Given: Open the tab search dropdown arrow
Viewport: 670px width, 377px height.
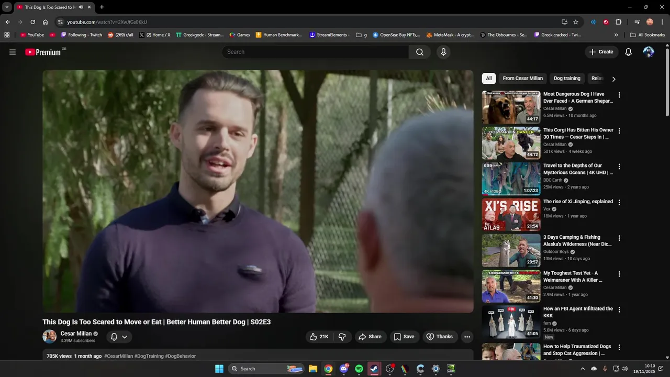Looking at the screenshot, I should [7, 7].
